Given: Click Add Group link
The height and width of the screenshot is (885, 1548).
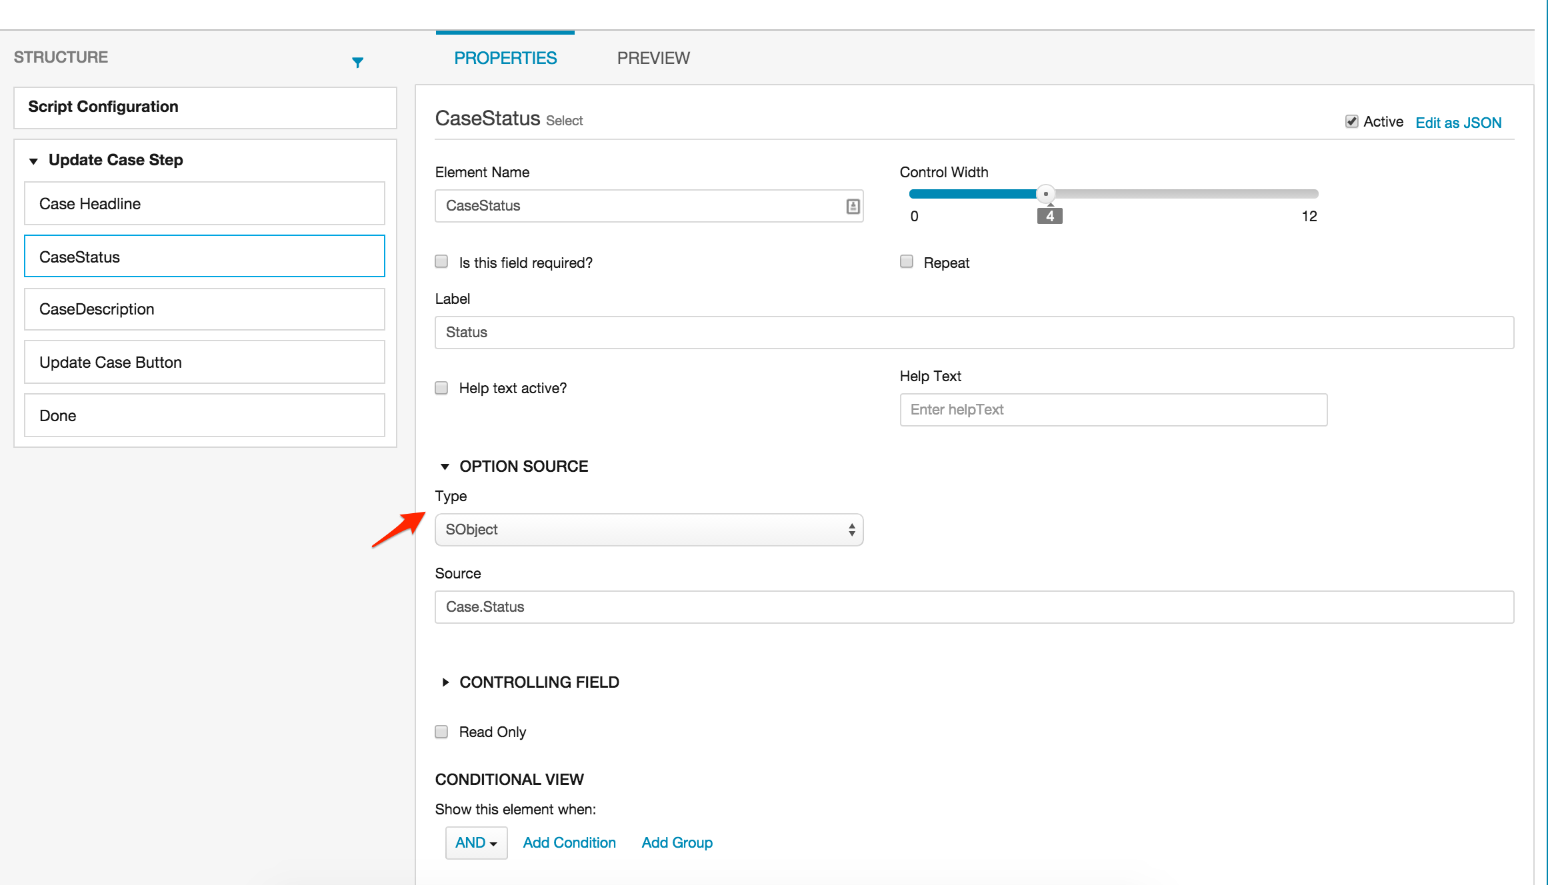Looking at the screenshot, I should [x=677, y=843].
